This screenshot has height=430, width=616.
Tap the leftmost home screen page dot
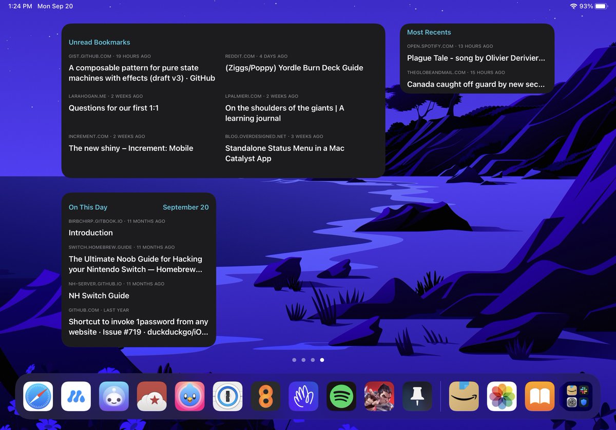(294, 360)
